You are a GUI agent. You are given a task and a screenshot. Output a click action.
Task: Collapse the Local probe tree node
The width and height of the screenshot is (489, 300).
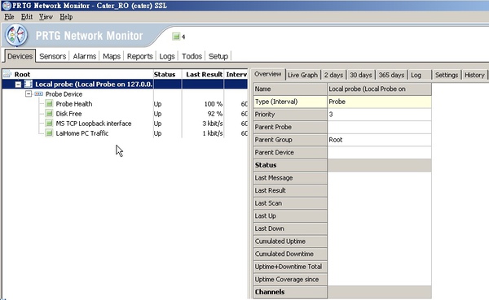[x=19, y=85]
